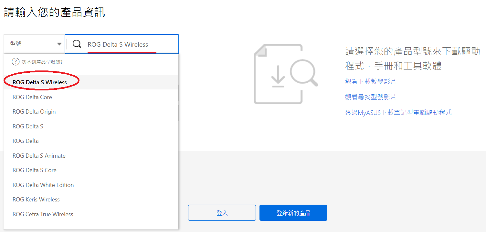The width and height of the screenshot is (486, 232).
Task: Select ROG Delta White Edition
Action: pos(91,185)
